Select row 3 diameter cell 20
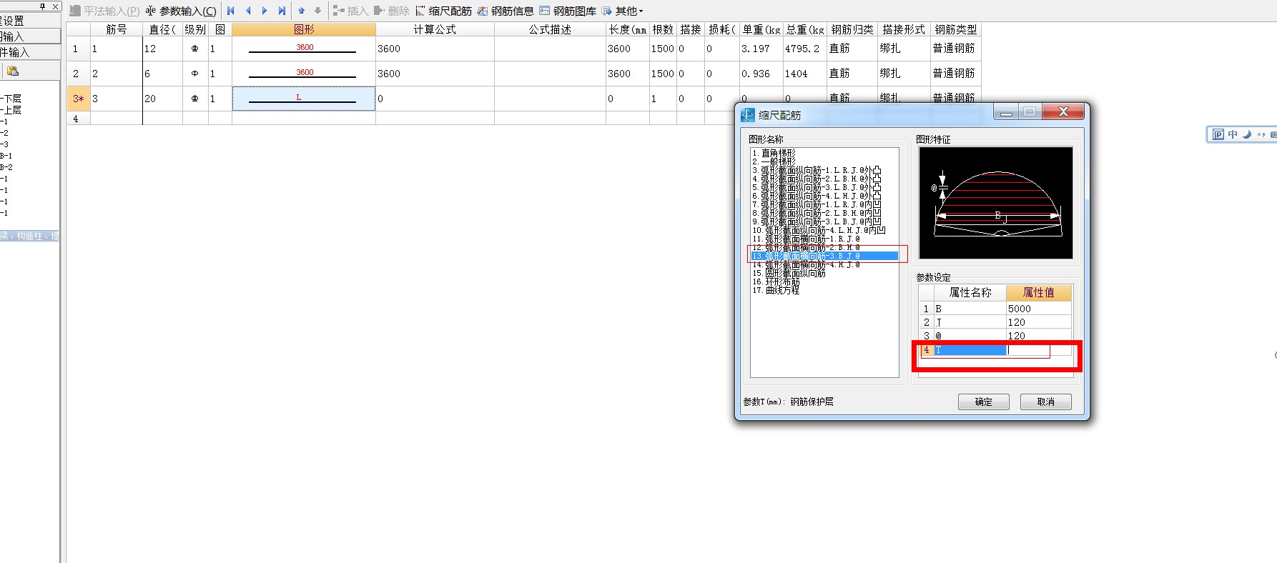The image size is (1277, 563). coord(162,99)
